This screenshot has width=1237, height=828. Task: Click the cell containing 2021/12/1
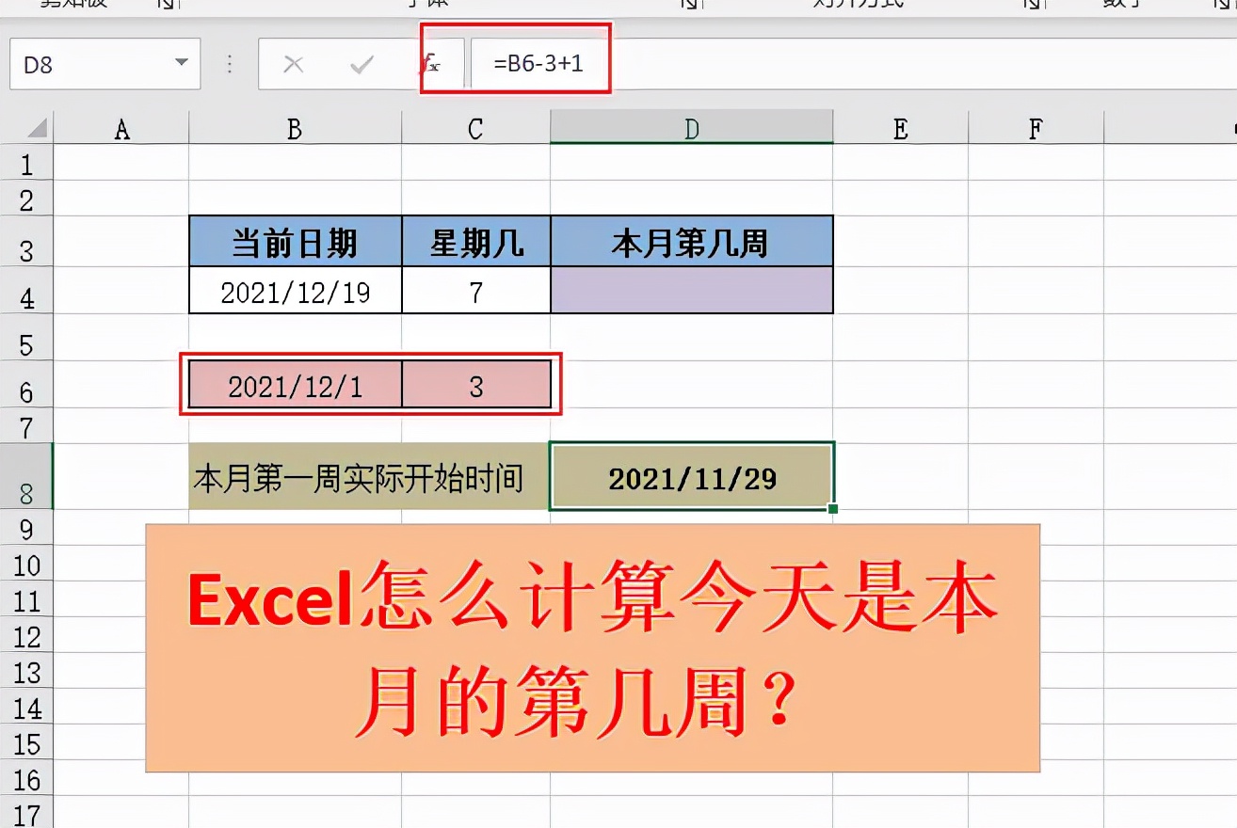coord(296,385)
